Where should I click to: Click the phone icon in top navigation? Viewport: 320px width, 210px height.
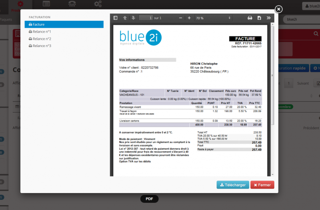pos(72,4)
